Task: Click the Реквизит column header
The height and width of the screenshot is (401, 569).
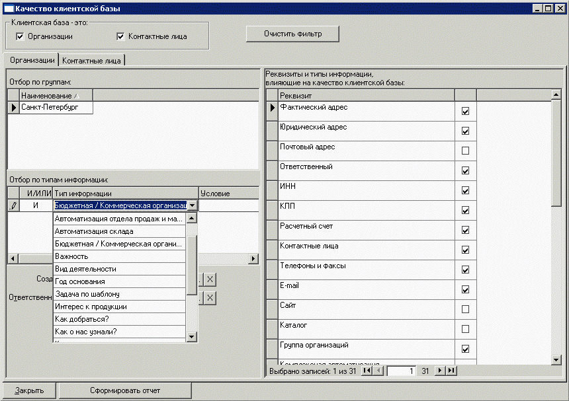Action: (x=366, y=96)
